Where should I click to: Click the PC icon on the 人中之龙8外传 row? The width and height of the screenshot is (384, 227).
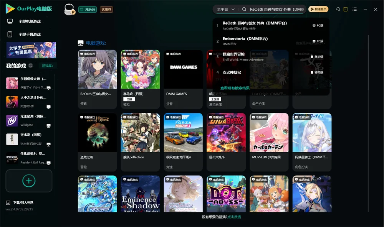coord(48,107)
